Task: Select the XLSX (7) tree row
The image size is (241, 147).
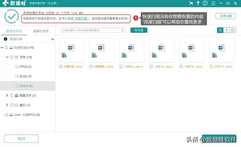Action: tap(28, 76)
